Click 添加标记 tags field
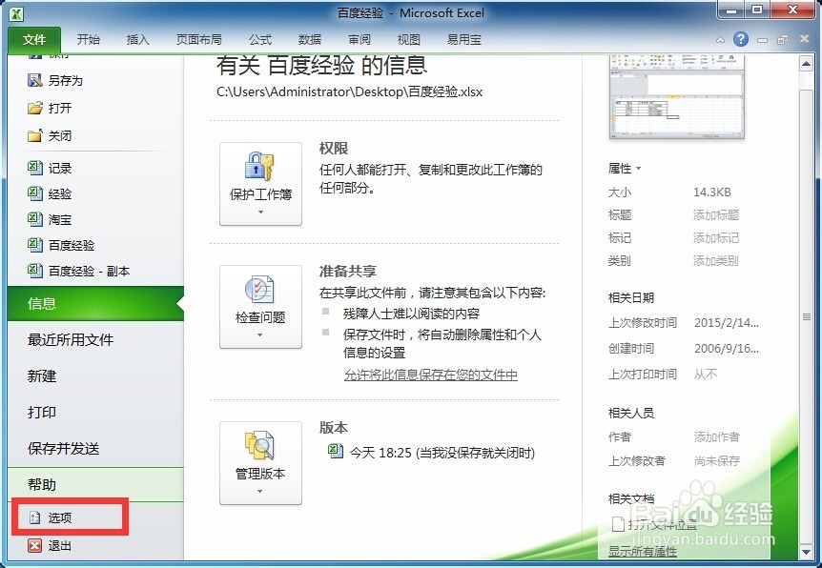This screenshot has width=822, height=568. (716, 238)
